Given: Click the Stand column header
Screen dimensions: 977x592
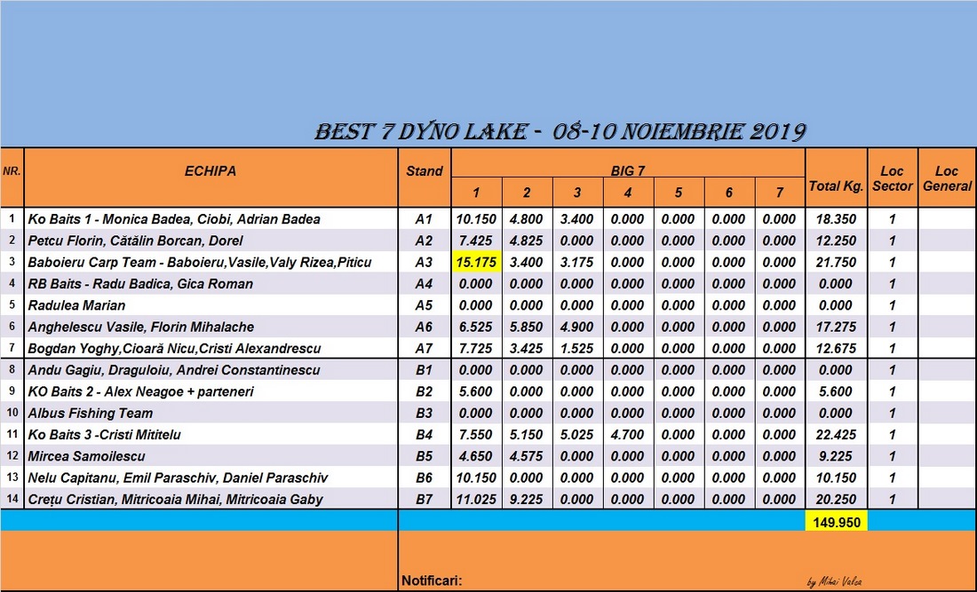Looking at the screenshot, I should coord(425,178).
